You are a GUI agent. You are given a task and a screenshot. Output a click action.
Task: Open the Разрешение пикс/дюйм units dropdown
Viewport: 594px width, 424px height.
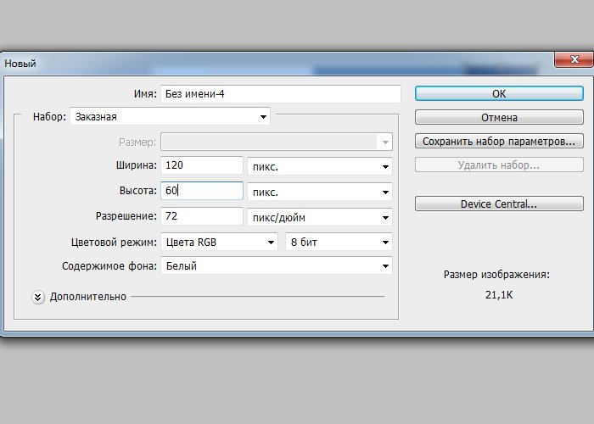point(319,217)
